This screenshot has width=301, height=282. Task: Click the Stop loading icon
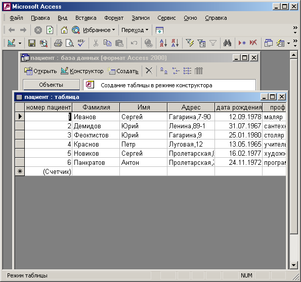click(38, 30)
